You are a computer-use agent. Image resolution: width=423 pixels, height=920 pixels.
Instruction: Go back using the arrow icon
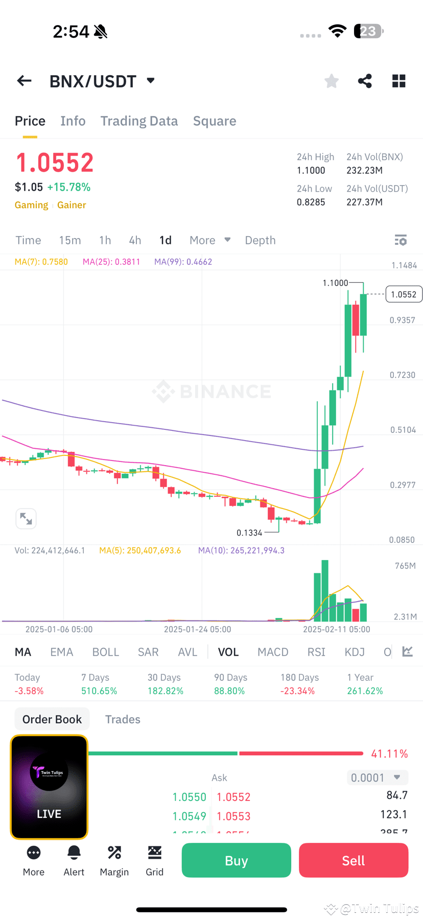click(24, 80)
